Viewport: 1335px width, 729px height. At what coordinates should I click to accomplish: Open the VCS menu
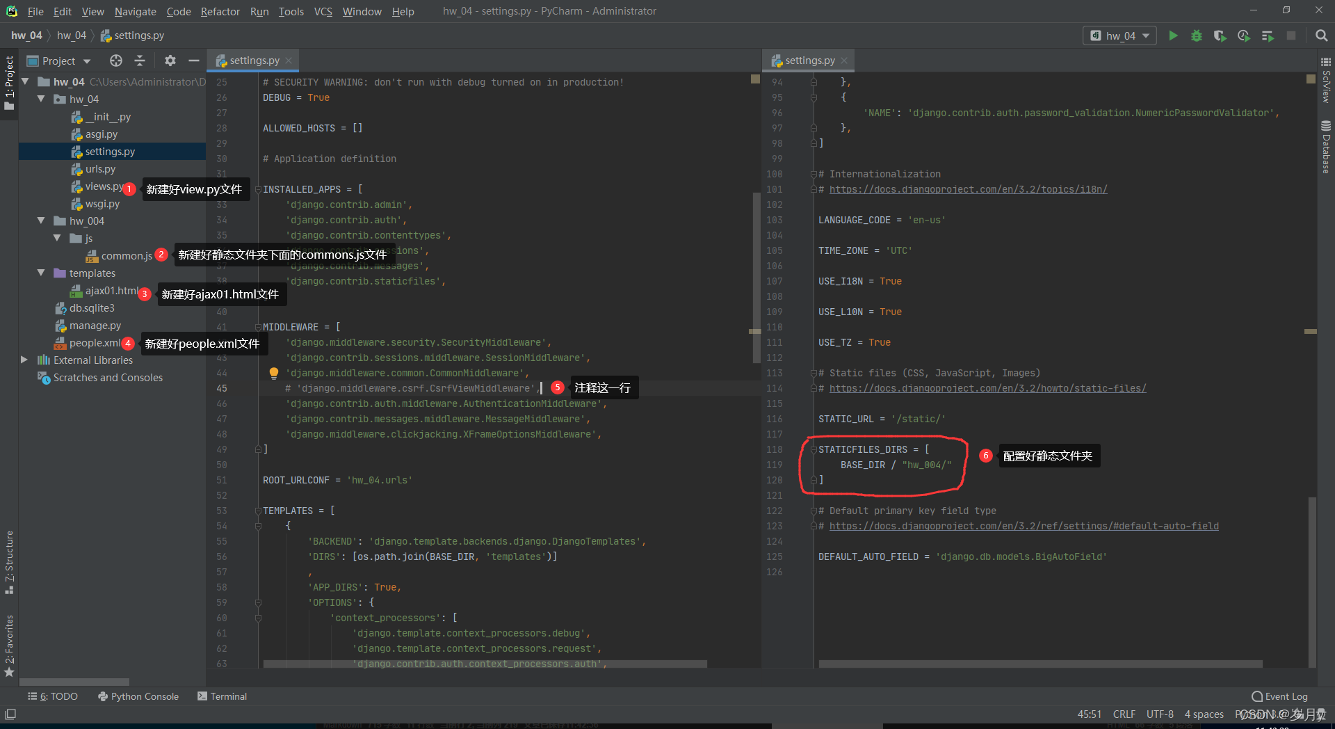click(323, 11)
